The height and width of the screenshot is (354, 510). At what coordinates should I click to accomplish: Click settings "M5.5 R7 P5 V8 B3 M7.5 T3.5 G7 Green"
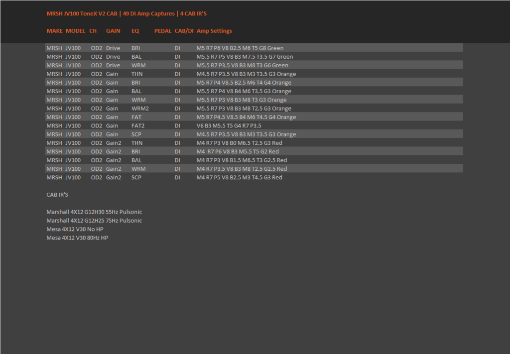point(245,57)
